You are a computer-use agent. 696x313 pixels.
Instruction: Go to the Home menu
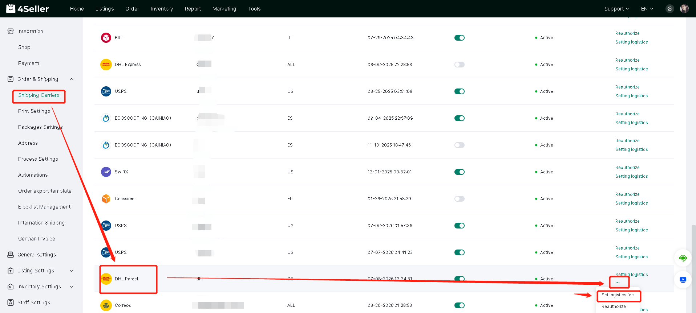(x=77, y=9)
